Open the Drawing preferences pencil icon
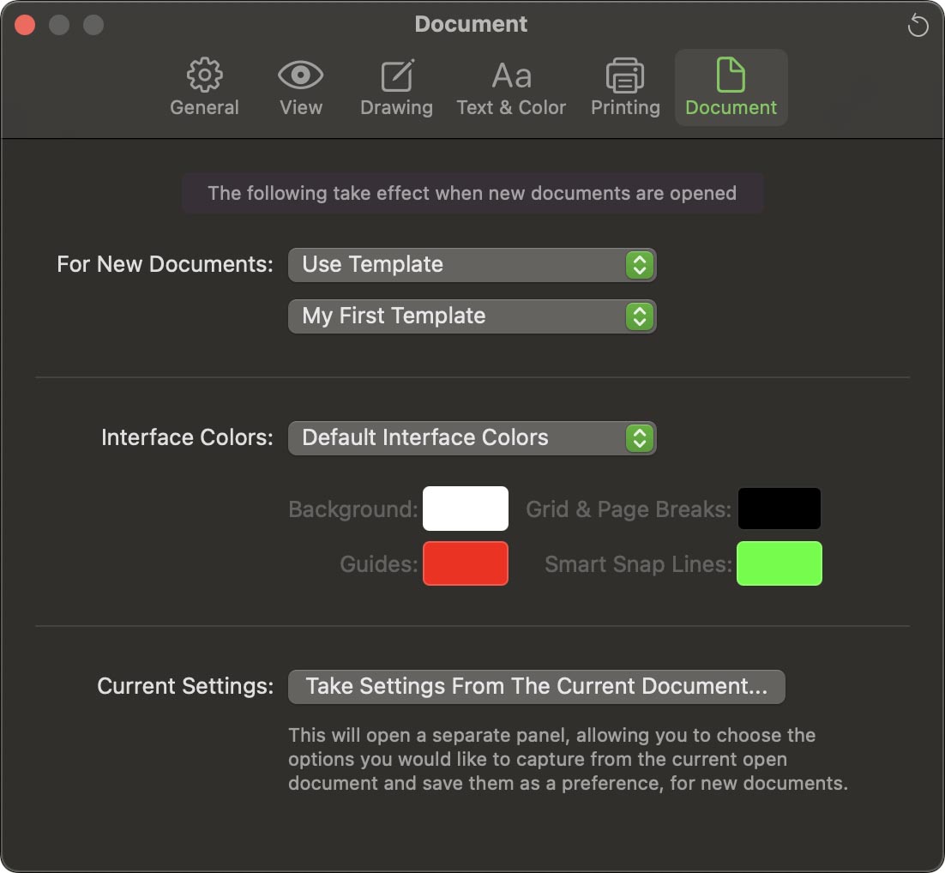This screenshot has height=873, width=945. click(x=396, y=76)
